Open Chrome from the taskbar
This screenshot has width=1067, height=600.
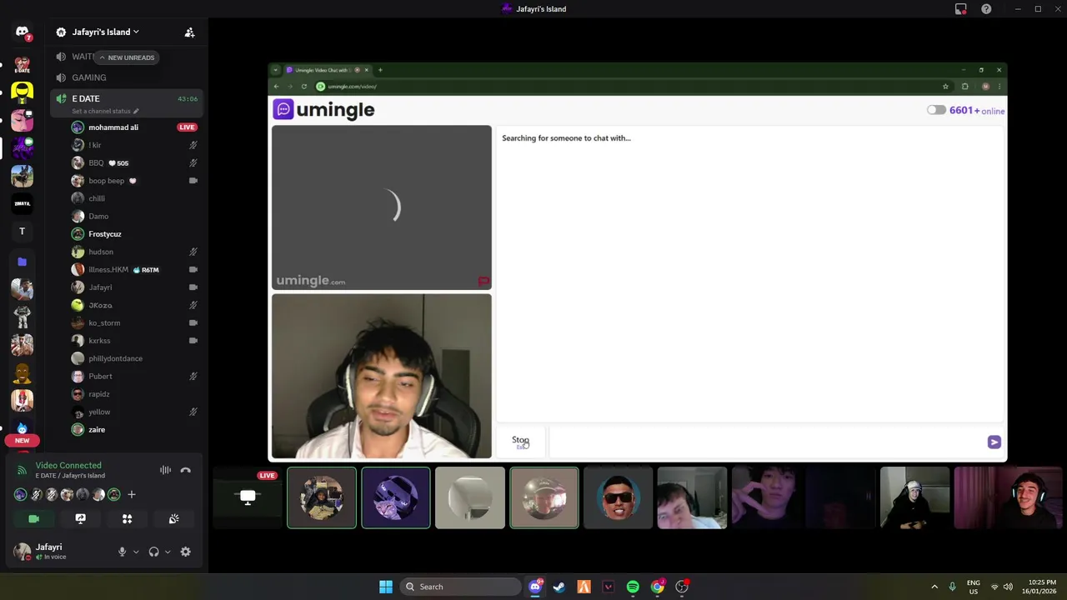[658, 587]
